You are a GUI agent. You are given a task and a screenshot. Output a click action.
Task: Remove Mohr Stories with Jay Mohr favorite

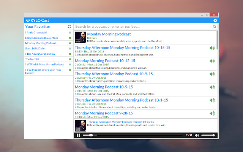(x=70, y=38)
